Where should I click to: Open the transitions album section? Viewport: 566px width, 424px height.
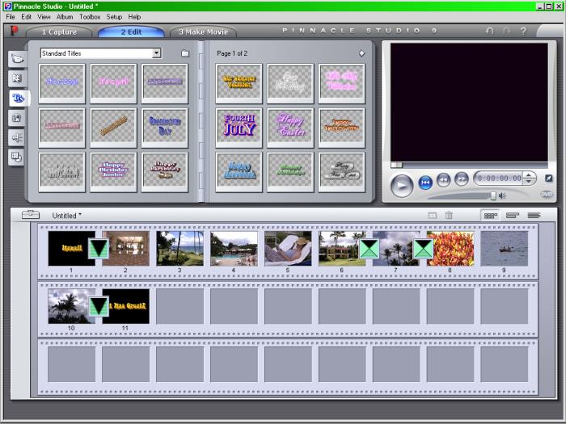click(17, 78)
